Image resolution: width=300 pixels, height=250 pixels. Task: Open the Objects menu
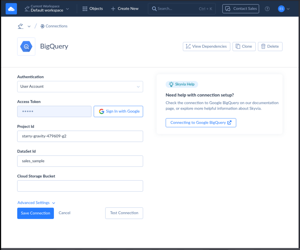coord(93,8)
